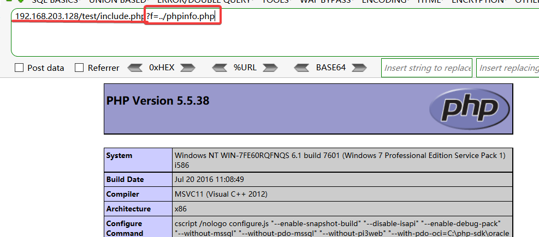The width and height of the screenshot is (539, 237).
Task: Click the BASE64 encode right arrow
Action: coord(359,68)
